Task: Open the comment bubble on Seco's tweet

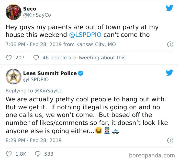Action: point(36,58)
